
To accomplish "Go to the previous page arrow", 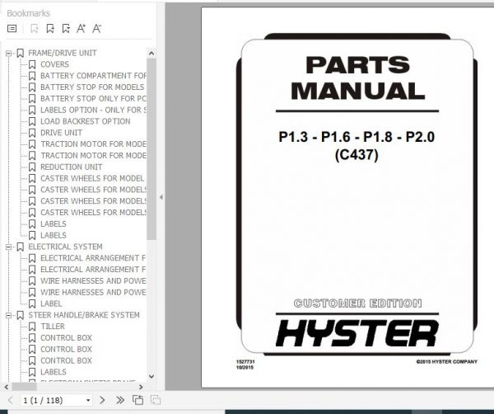I will (x=10, y=401).
